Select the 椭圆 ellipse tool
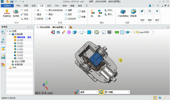Screen dimensions: 170x100 click(x=68, y=10)
